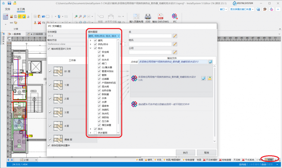The image size is (282, 168).
Task: Check the 供水管网 layer checkbox
Action: (95, 133)
